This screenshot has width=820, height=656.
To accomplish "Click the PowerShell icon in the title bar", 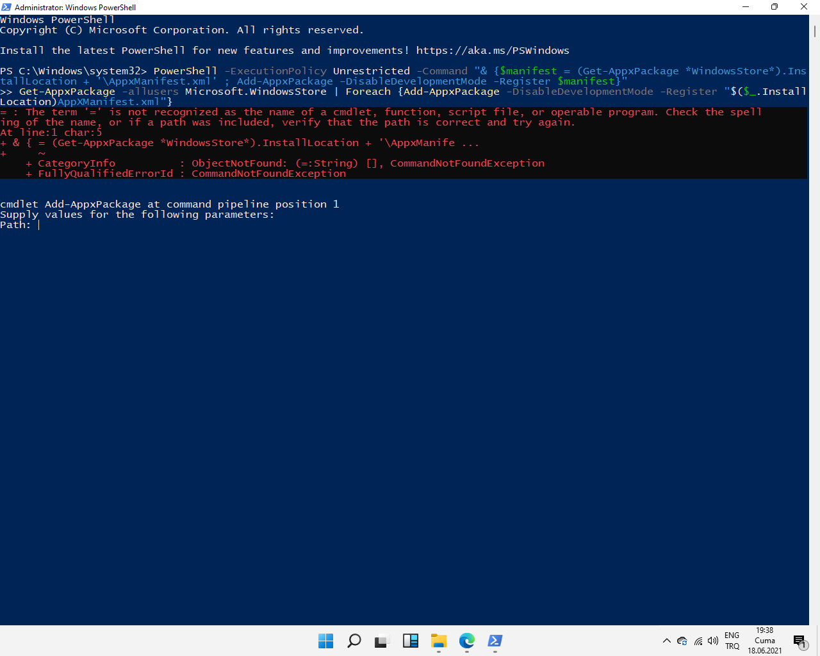I will pyautogui.click(x=6, y=7).
